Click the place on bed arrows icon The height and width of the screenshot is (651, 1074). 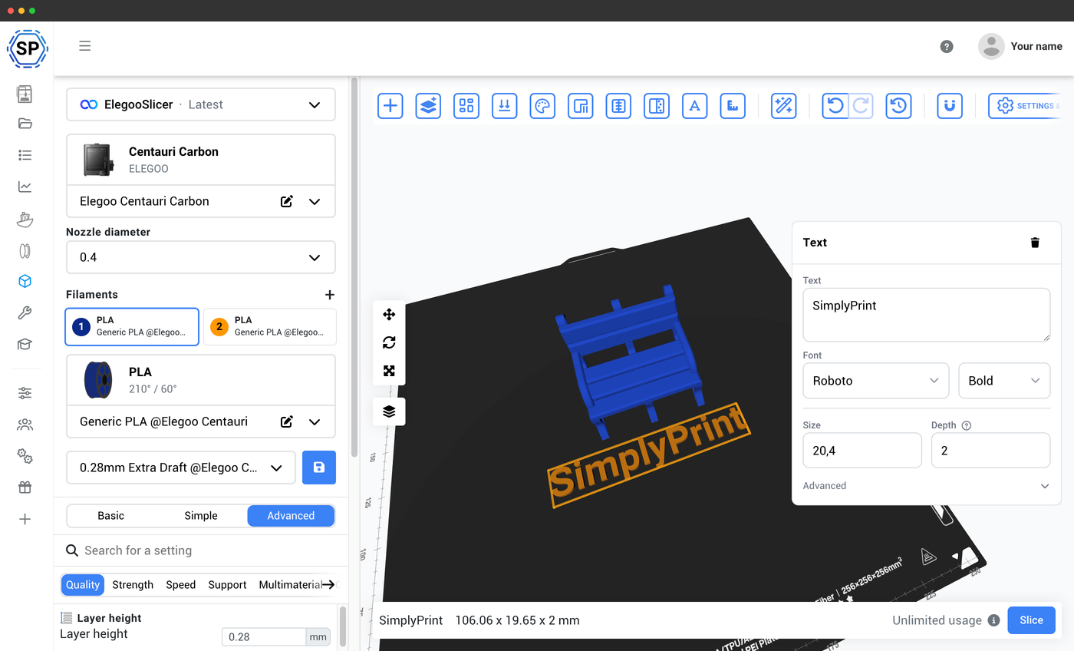coord(505,106)
